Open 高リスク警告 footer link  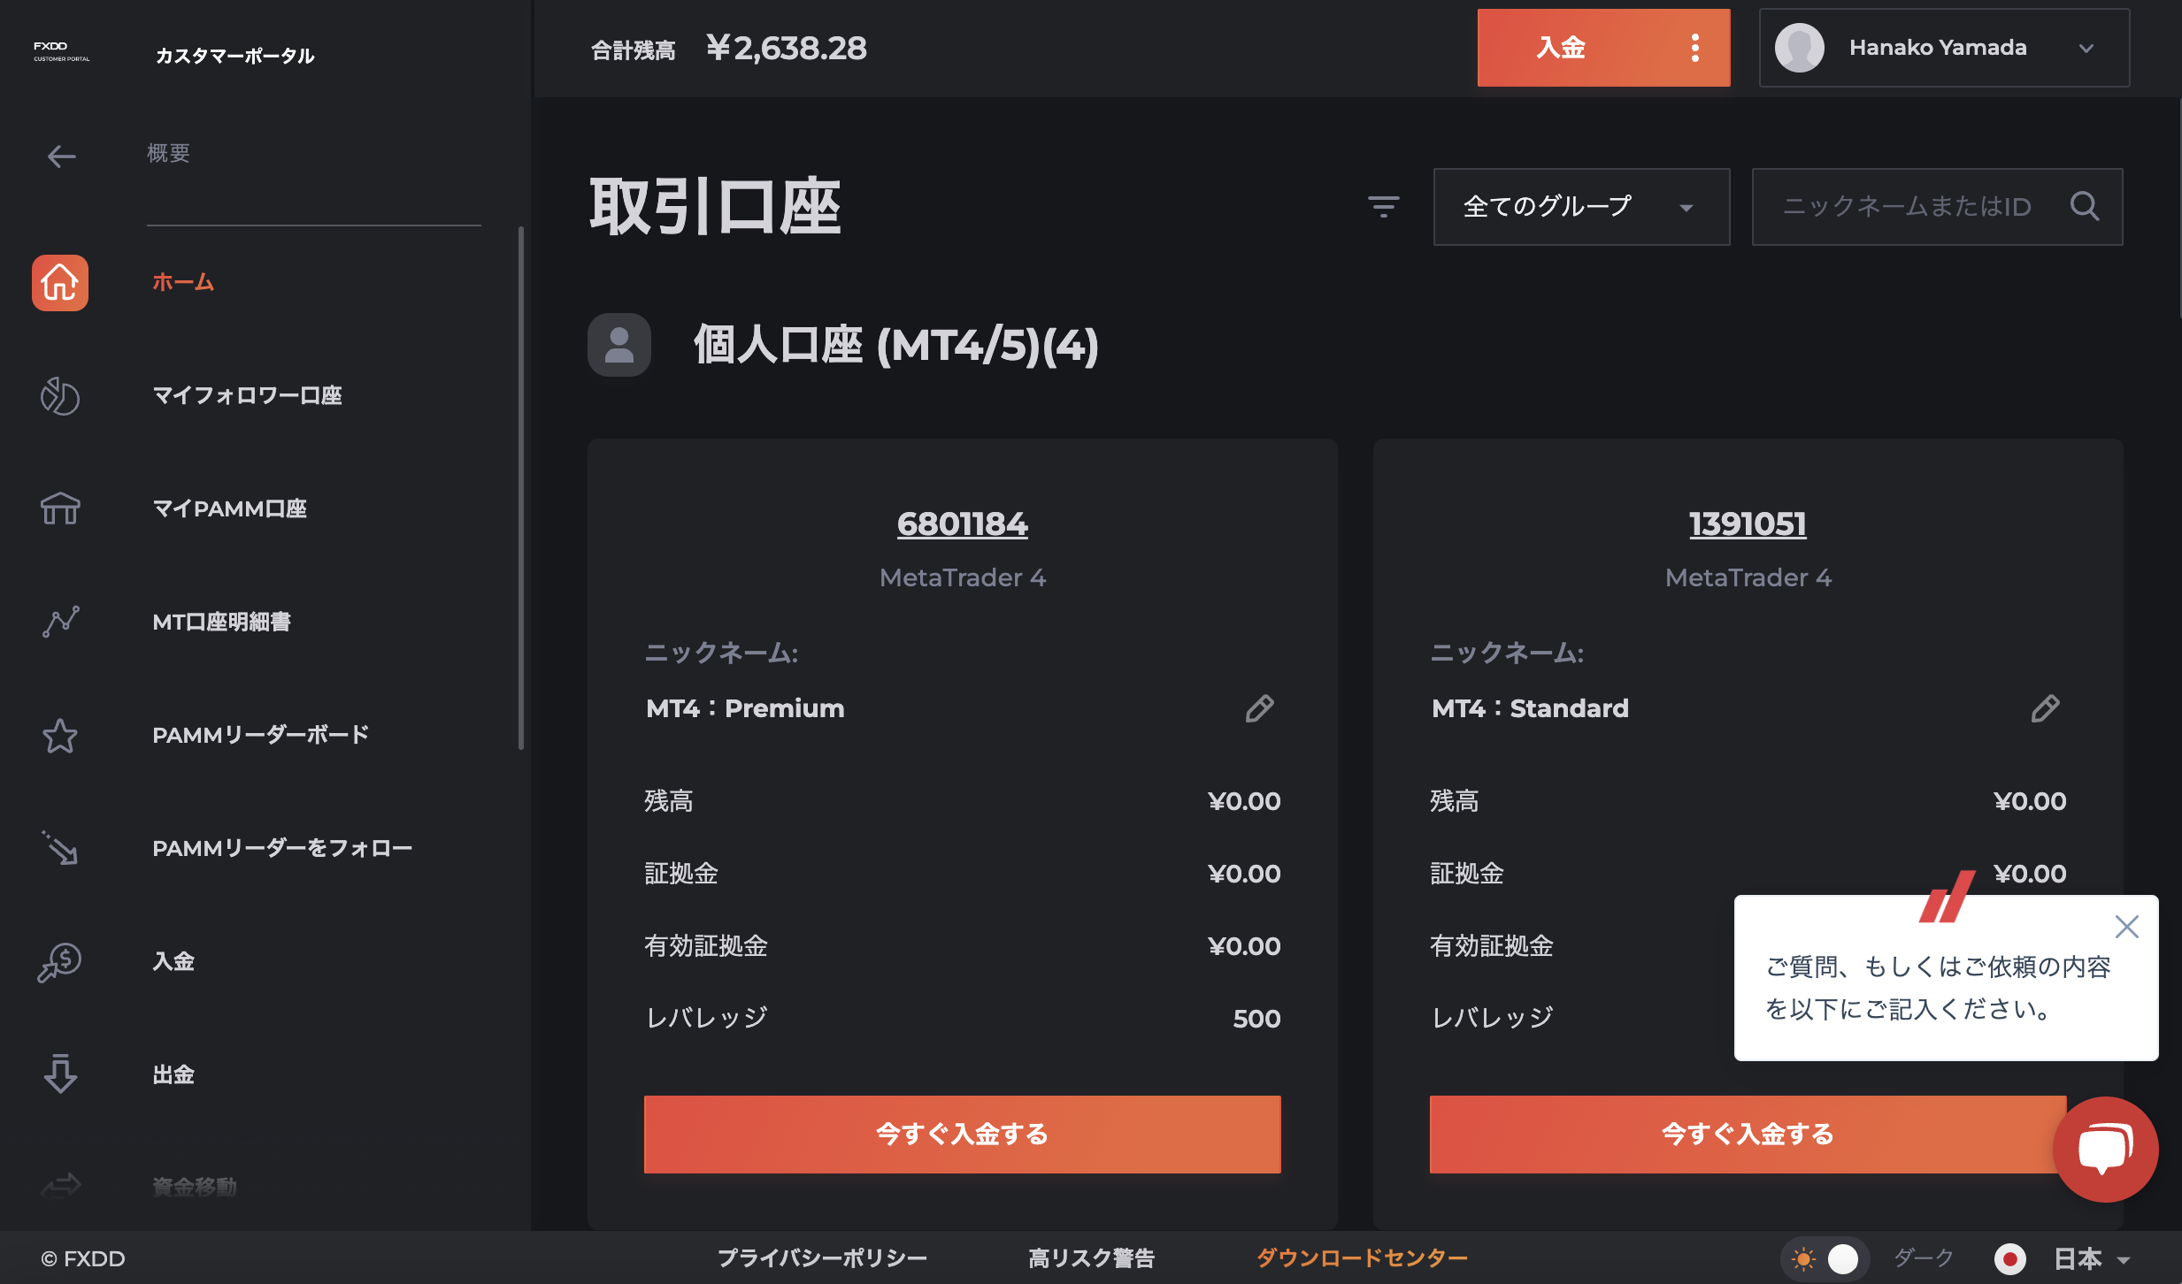pyautogui.click(x=1092, y=1258)
